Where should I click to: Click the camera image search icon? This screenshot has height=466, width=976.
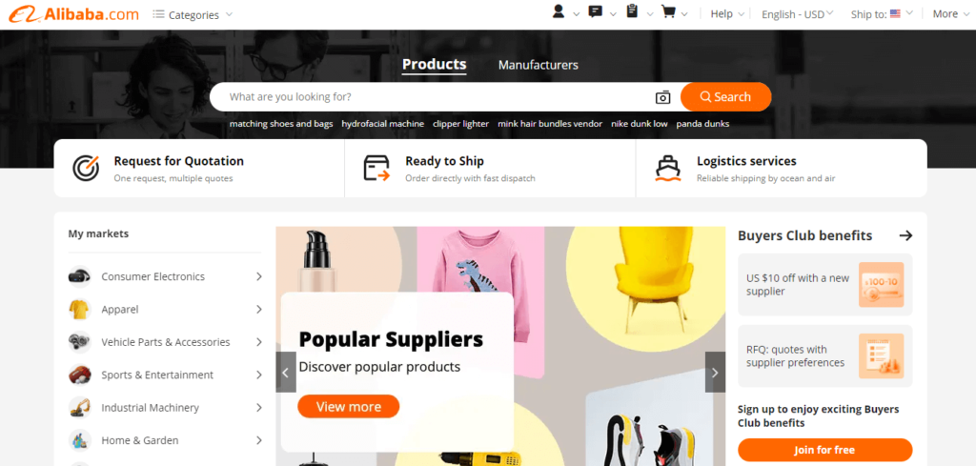click(x=663, y=97)
